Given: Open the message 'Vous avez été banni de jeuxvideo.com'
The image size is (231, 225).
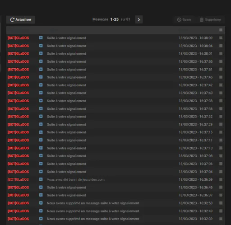Looking at the screenshot, I should (x=76, y=179).
